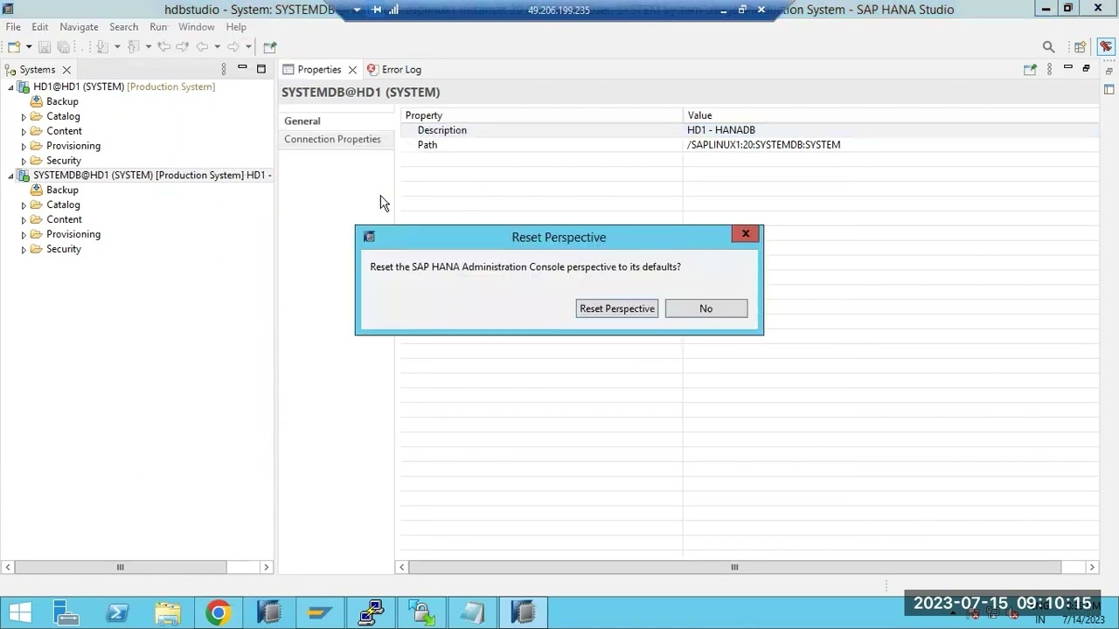Click the Next Annotation toolbar icon
1119x629 pixels.
[102, 46]
